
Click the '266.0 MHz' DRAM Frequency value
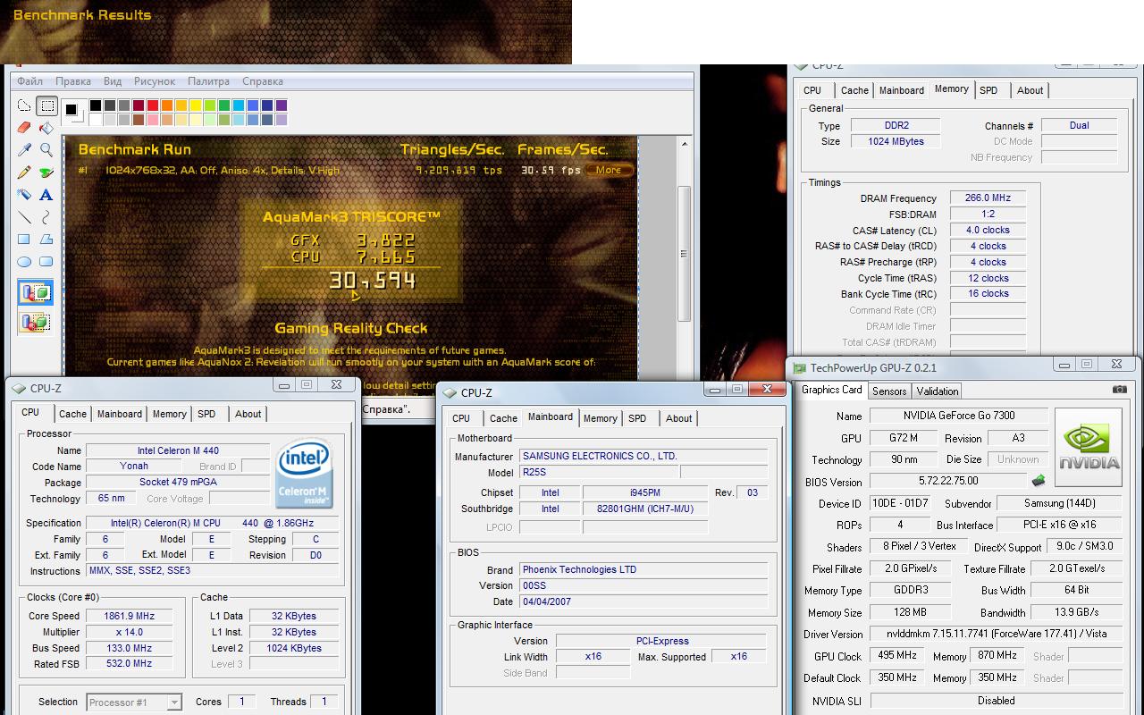pyautogui.click(x=988, y=198)
